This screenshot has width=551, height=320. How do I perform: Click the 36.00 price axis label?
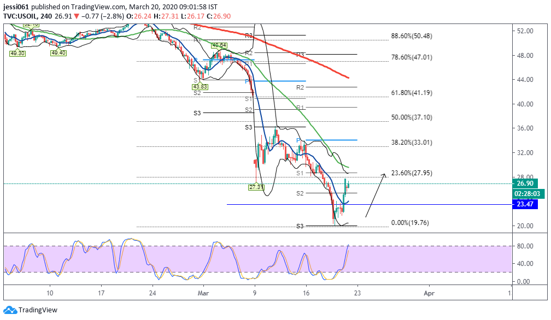click(525, 128)
